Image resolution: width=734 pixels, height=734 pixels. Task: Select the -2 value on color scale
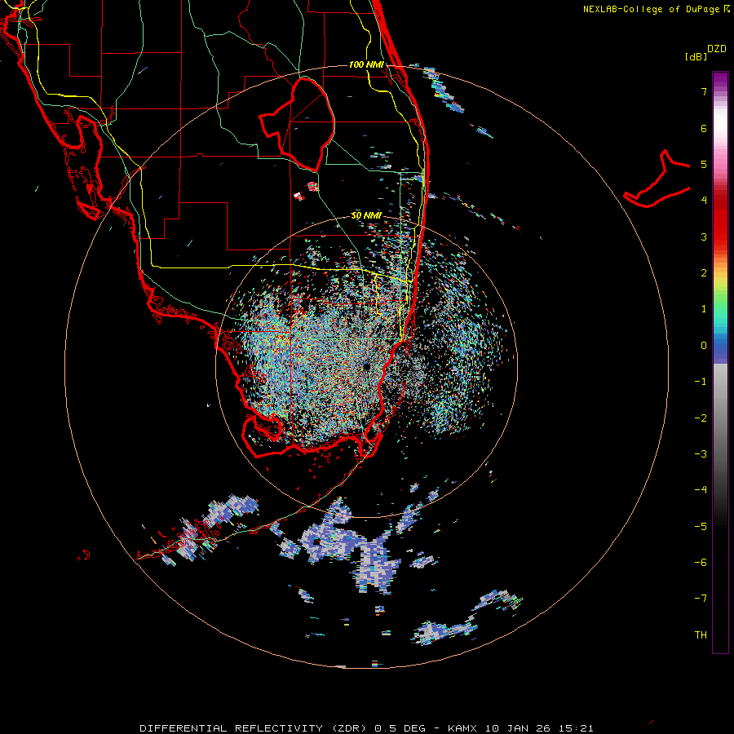[701, 418]
